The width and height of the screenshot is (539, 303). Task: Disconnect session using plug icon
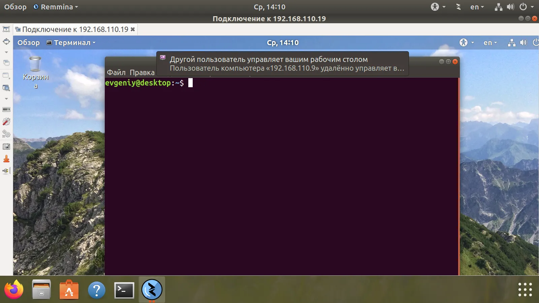coord(6,171)
